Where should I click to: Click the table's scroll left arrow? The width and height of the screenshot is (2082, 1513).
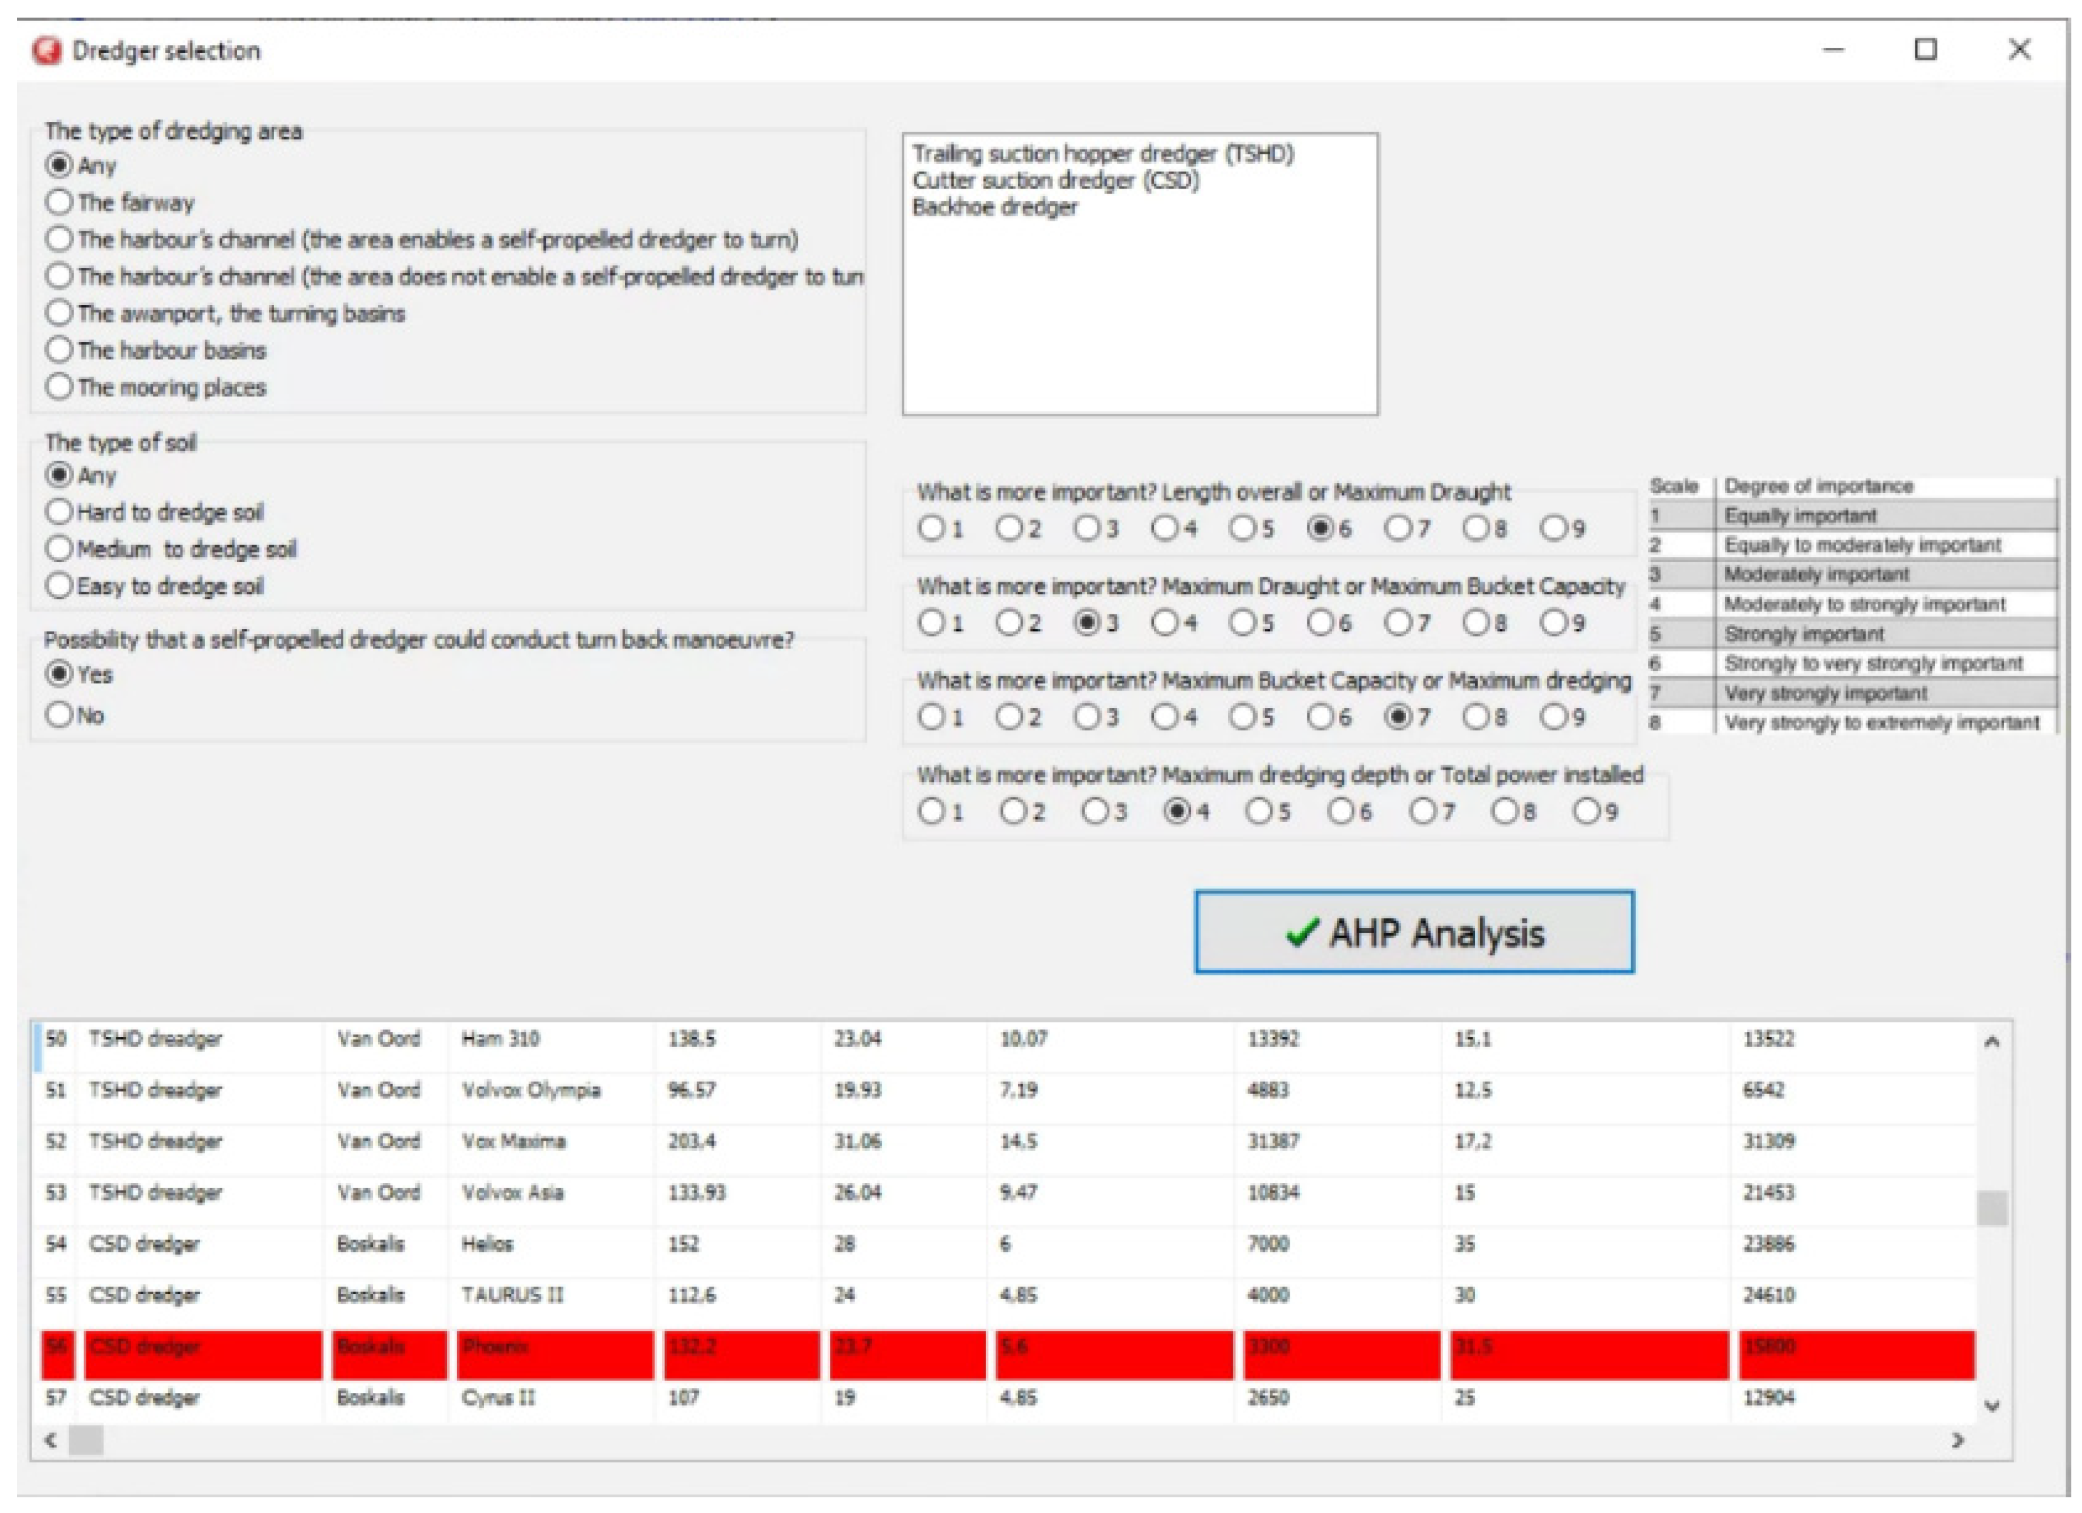(52, 1441)
